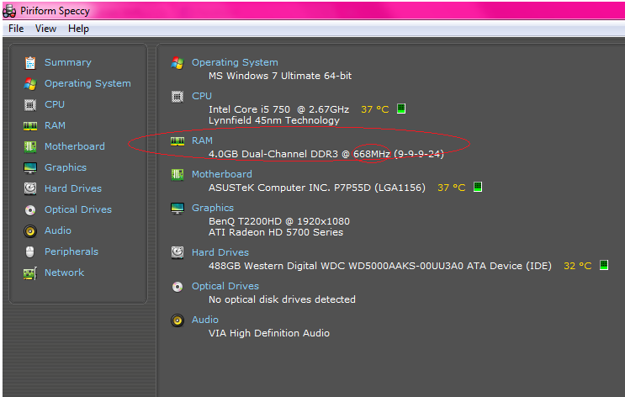Click the Audio speaker icon in summary panel

coord(177,320)
